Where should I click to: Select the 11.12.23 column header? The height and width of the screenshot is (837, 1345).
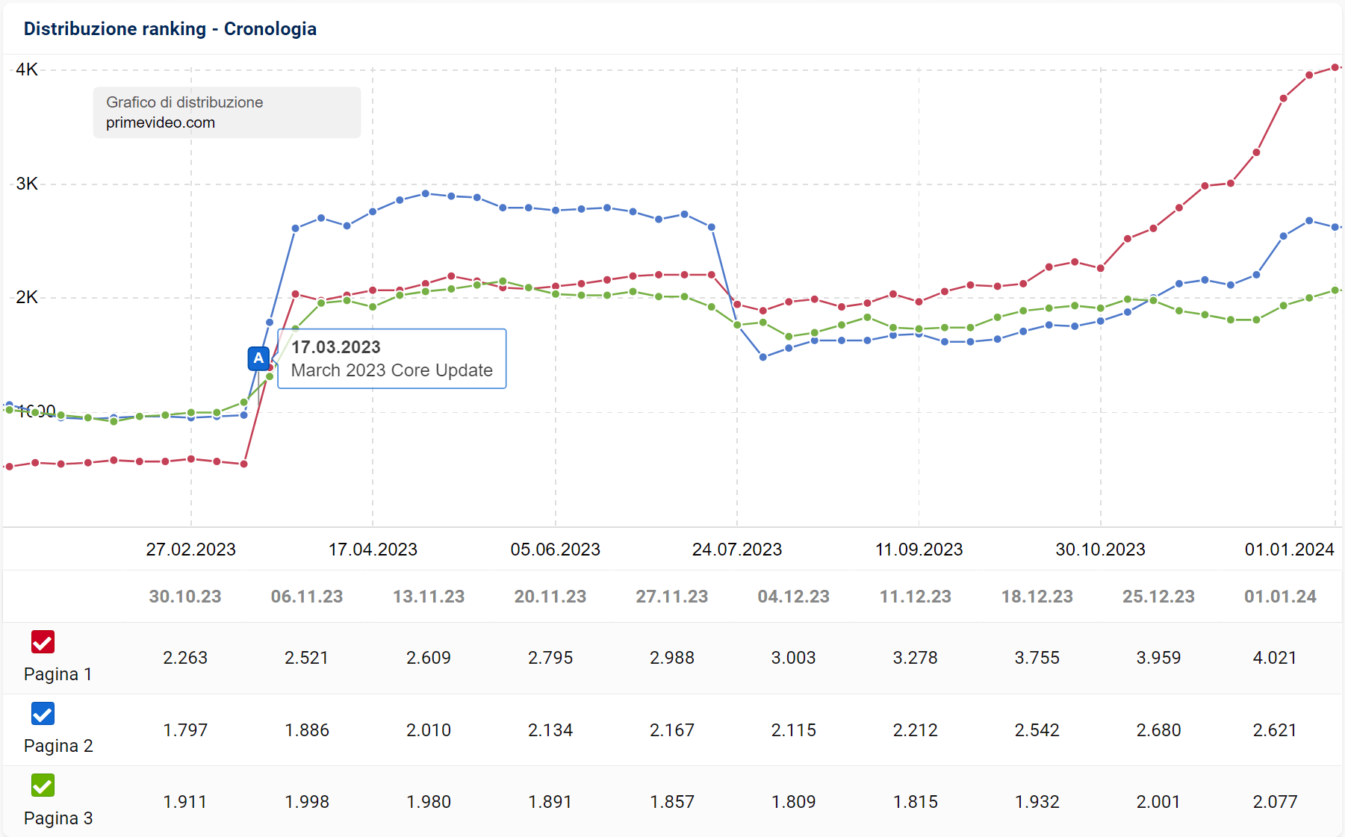pos(916,597)
